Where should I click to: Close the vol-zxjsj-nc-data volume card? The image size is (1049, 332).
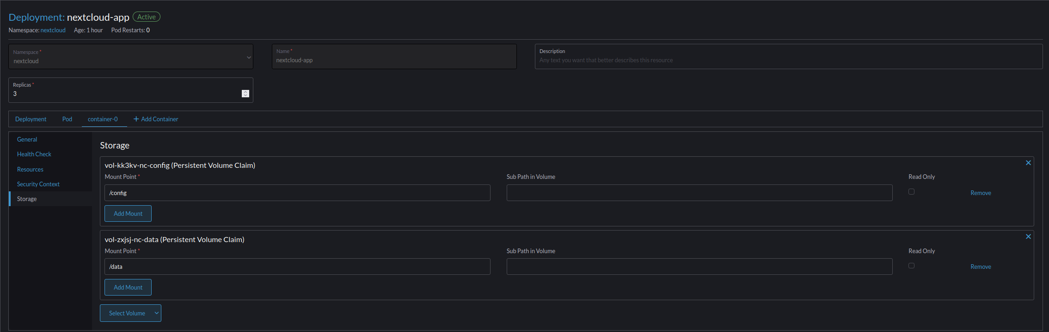click(1028, 237)
